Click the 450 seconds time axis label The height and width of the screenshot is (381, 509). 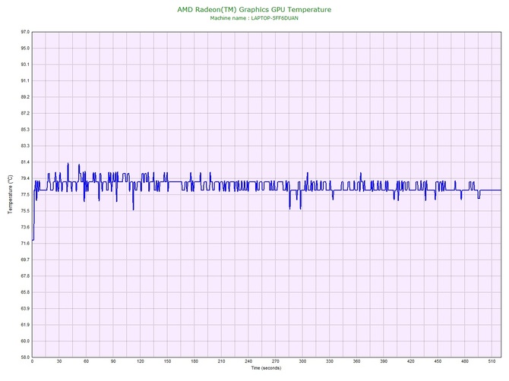438,362
